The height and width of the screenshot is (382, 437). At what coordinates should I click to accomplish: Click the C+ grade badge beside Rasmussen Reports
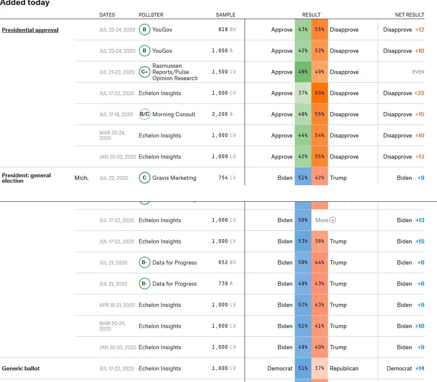(x=144, y=72)
